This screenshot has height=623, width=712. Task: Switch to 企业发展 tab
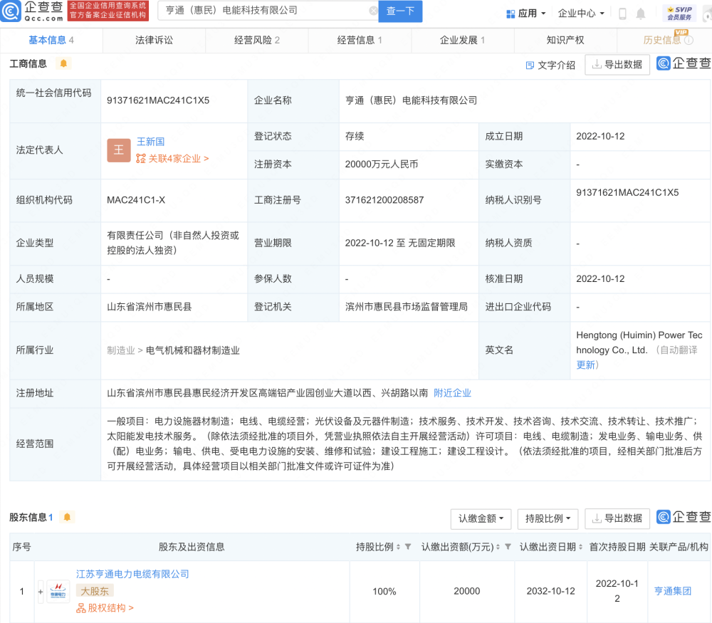463,41
